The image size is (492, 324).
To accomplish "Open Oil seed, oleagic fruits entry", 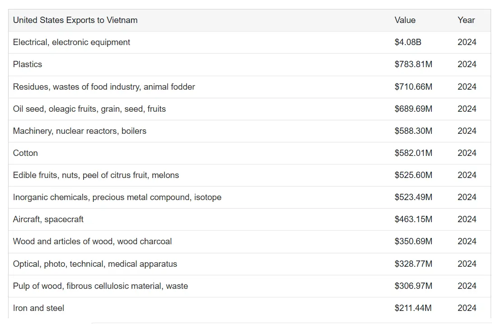I will (89, 109).
